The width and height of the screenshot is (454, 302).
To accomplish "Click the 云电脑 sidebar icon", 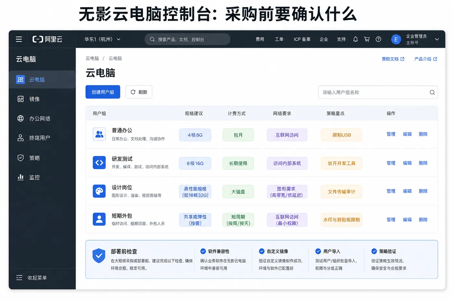I will tap(20, 79).
